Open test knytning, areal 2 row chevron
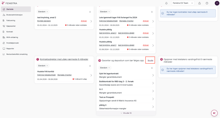The height and width of the screenshot is (118, 220). 91,21
